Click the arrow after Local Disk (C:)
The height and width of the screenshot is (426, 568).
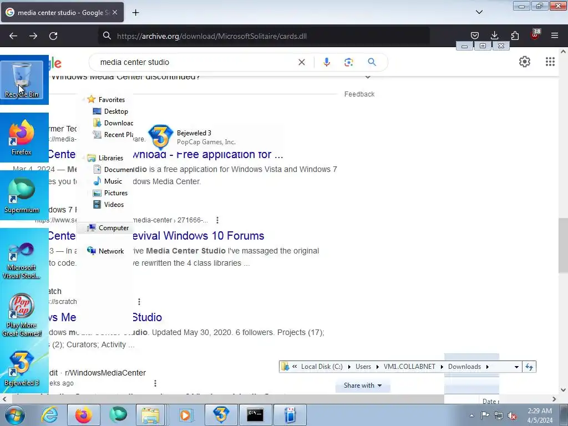click(x=349, y=367)
